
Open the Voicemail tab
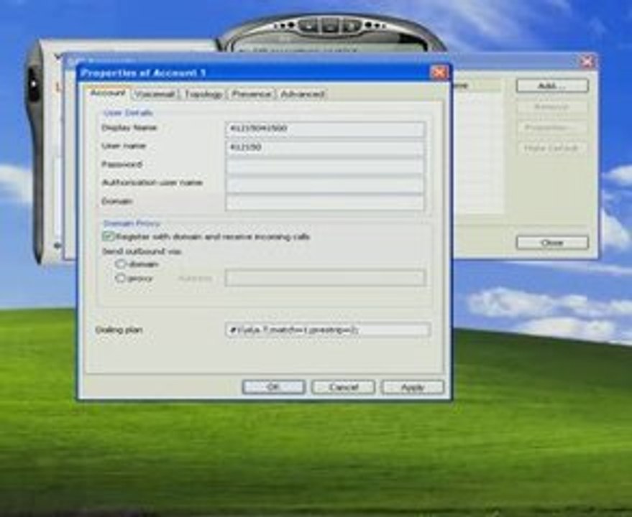coord(155,94)
